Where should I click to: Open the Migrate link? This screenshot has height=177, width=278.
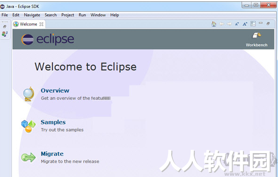(x=52, y=154)
